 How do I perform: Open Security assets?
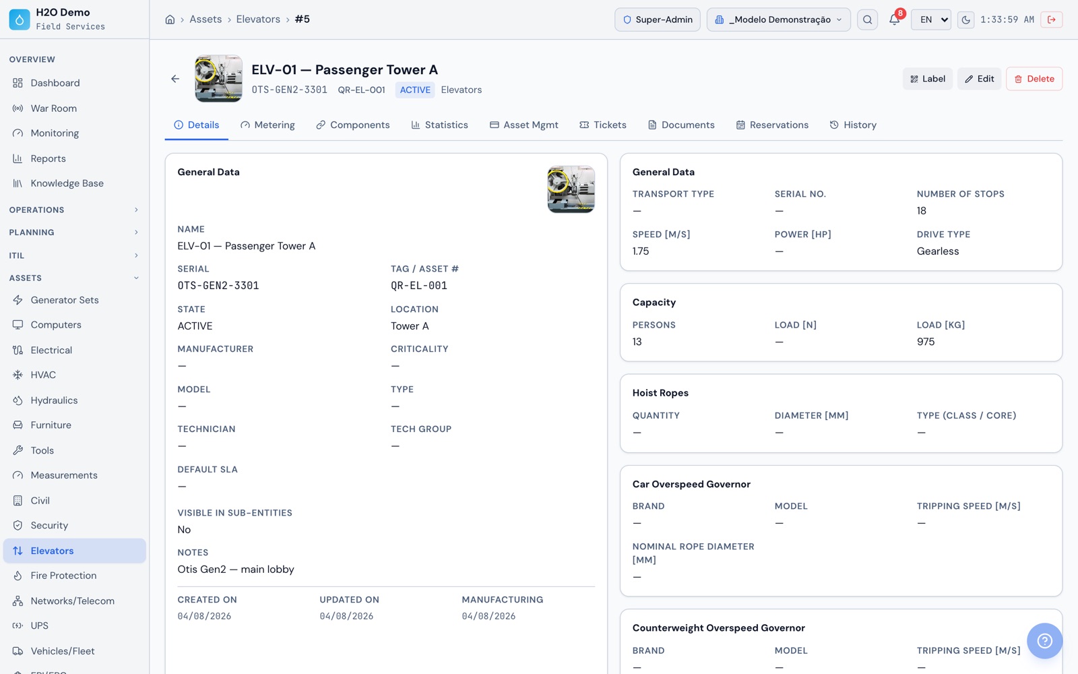tap(74, 526)
